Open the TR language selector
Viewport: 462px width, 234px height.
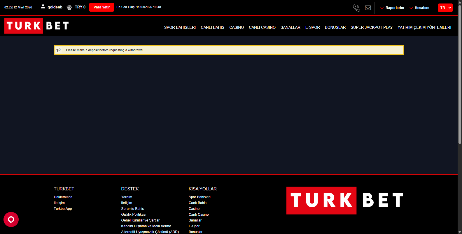(445, 8)
